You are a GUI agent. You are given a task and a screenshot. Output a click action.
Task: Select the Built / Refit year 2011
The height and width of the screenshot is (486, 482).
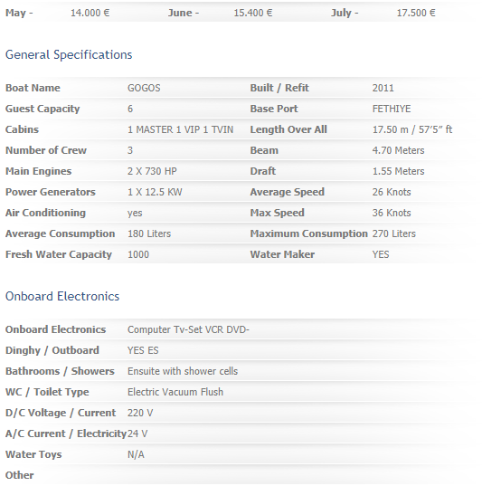click(383, 88)
